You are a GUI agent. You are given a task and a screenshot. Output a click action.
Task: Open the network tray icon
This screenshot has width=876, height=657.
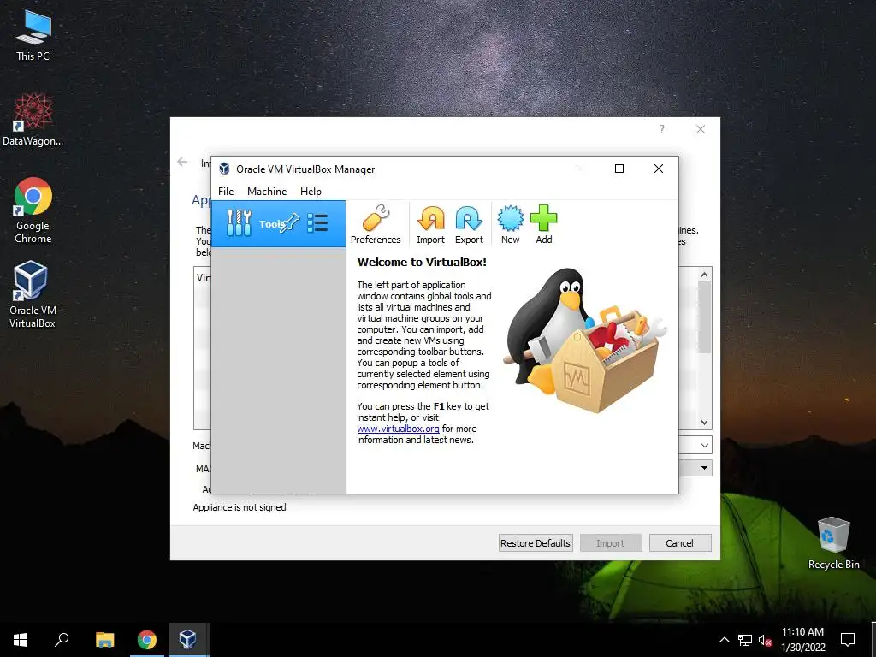pyautogui.click(x=745, y=640)
